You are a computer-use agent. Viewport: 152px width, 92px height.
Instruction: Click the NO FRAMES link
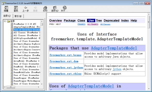coord(93,24)
